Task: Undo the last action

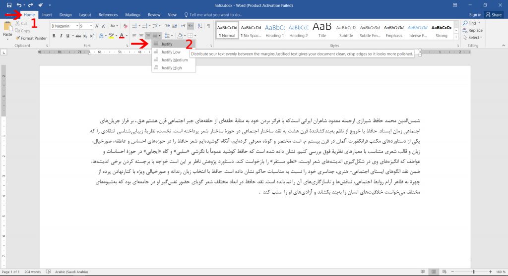Action: [x=19, y=5]
